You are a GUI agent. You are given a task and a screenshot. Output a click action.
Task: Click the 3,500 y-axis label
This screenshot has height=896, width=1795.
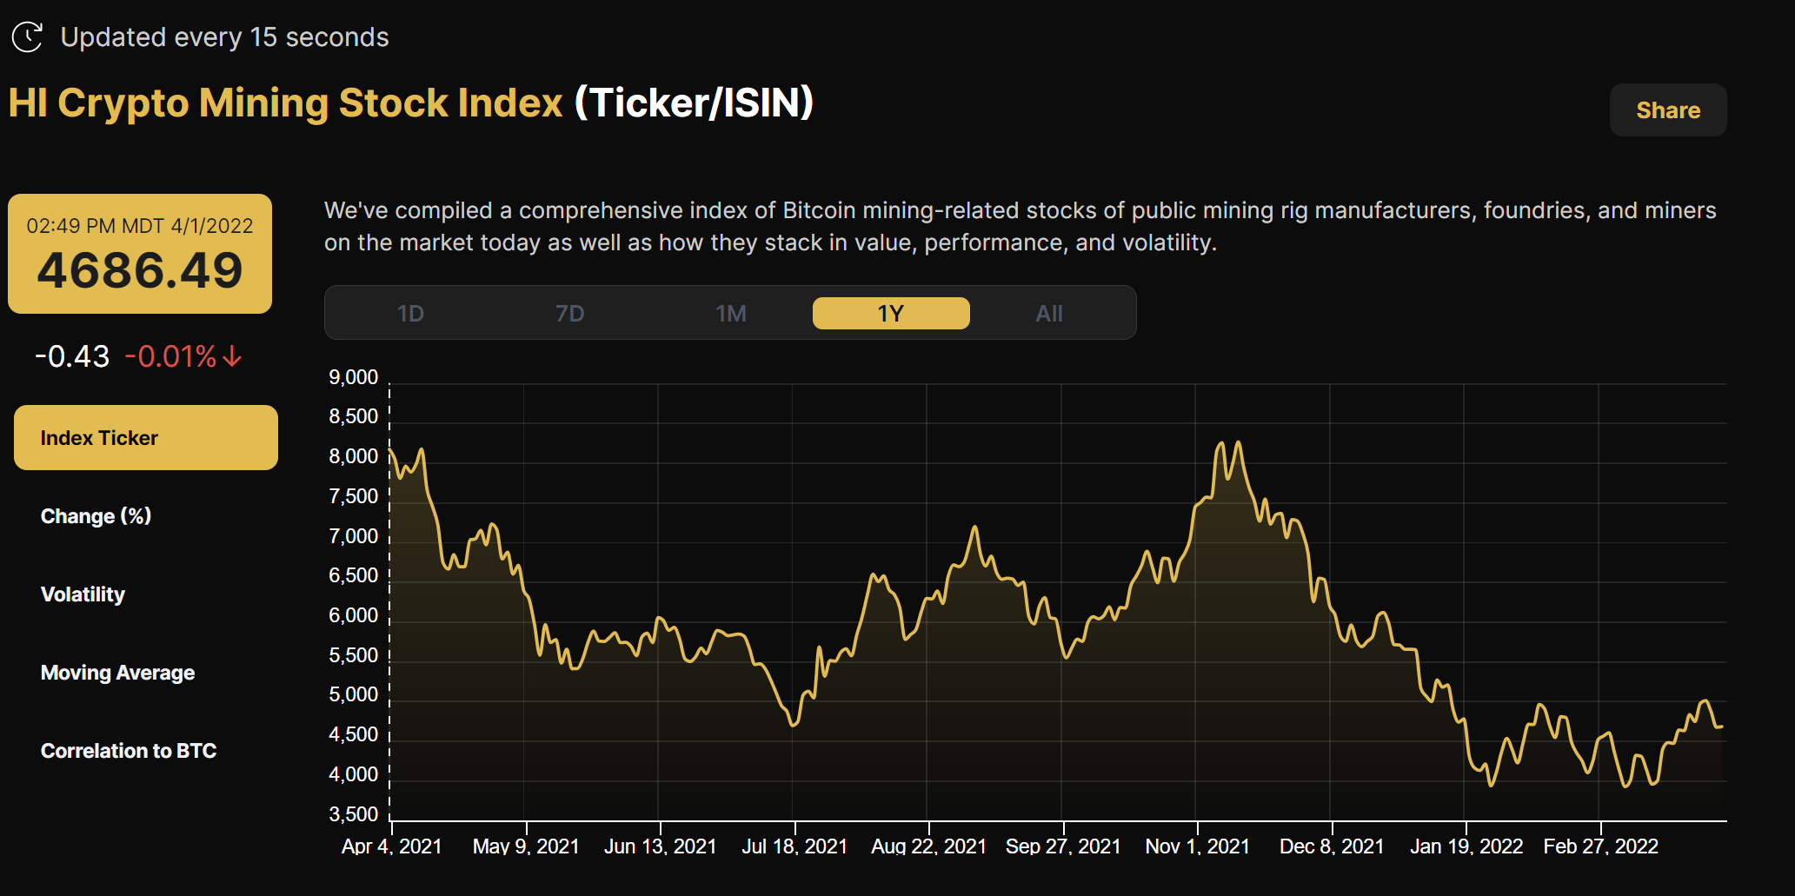354,814
